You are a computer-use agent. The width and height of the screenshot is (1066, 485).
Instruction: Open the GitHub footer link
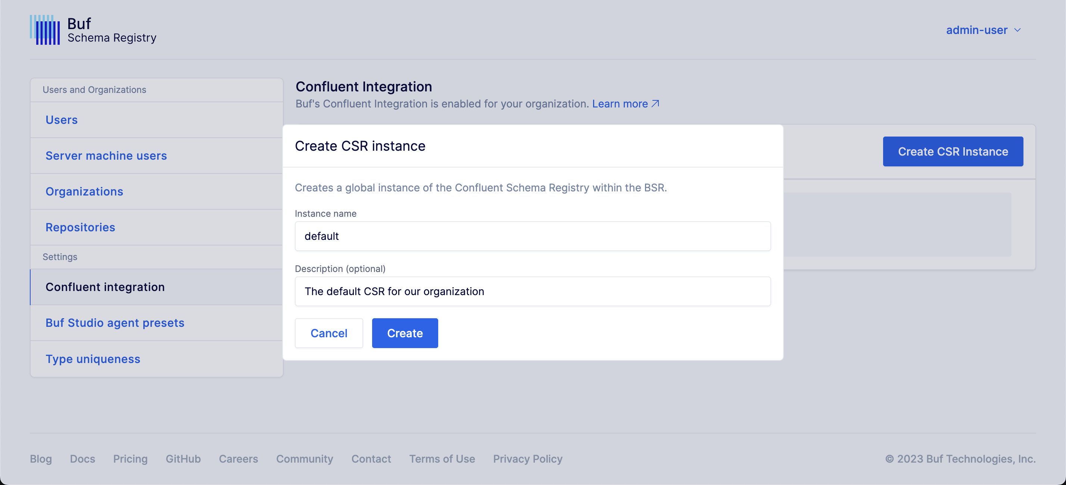click(183, 459)
